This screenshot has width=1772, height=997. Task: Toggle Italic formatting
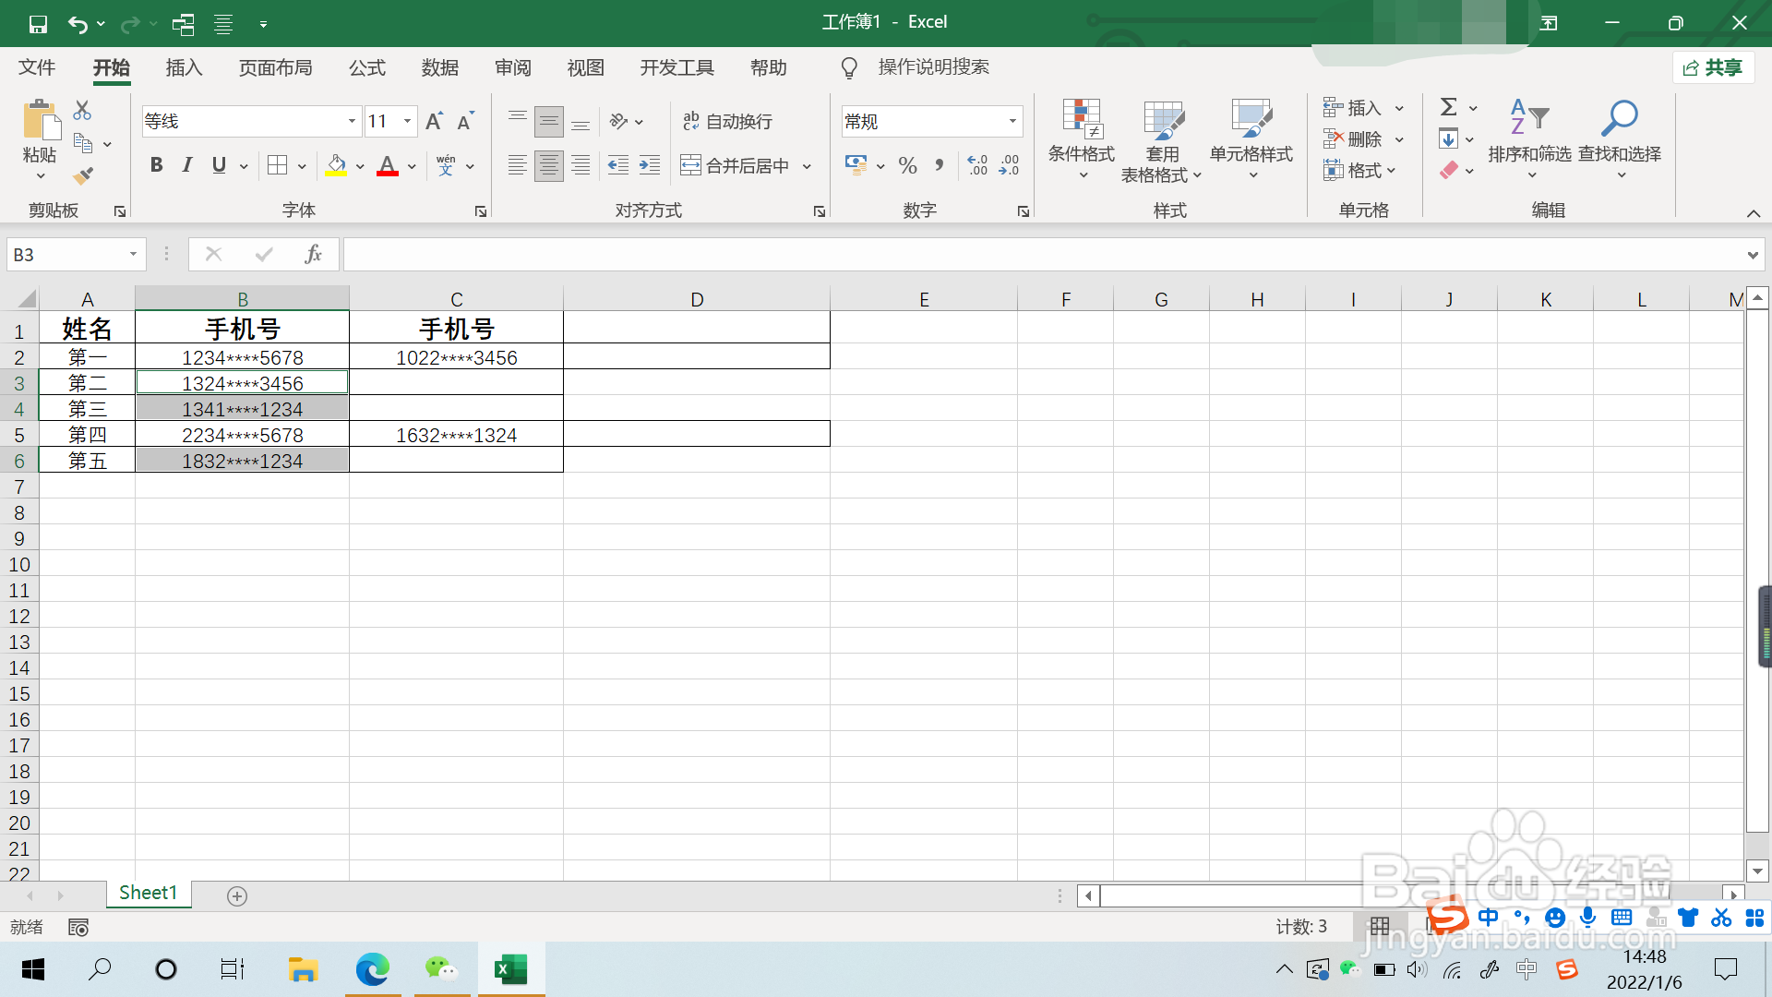(x=187, y=165)
